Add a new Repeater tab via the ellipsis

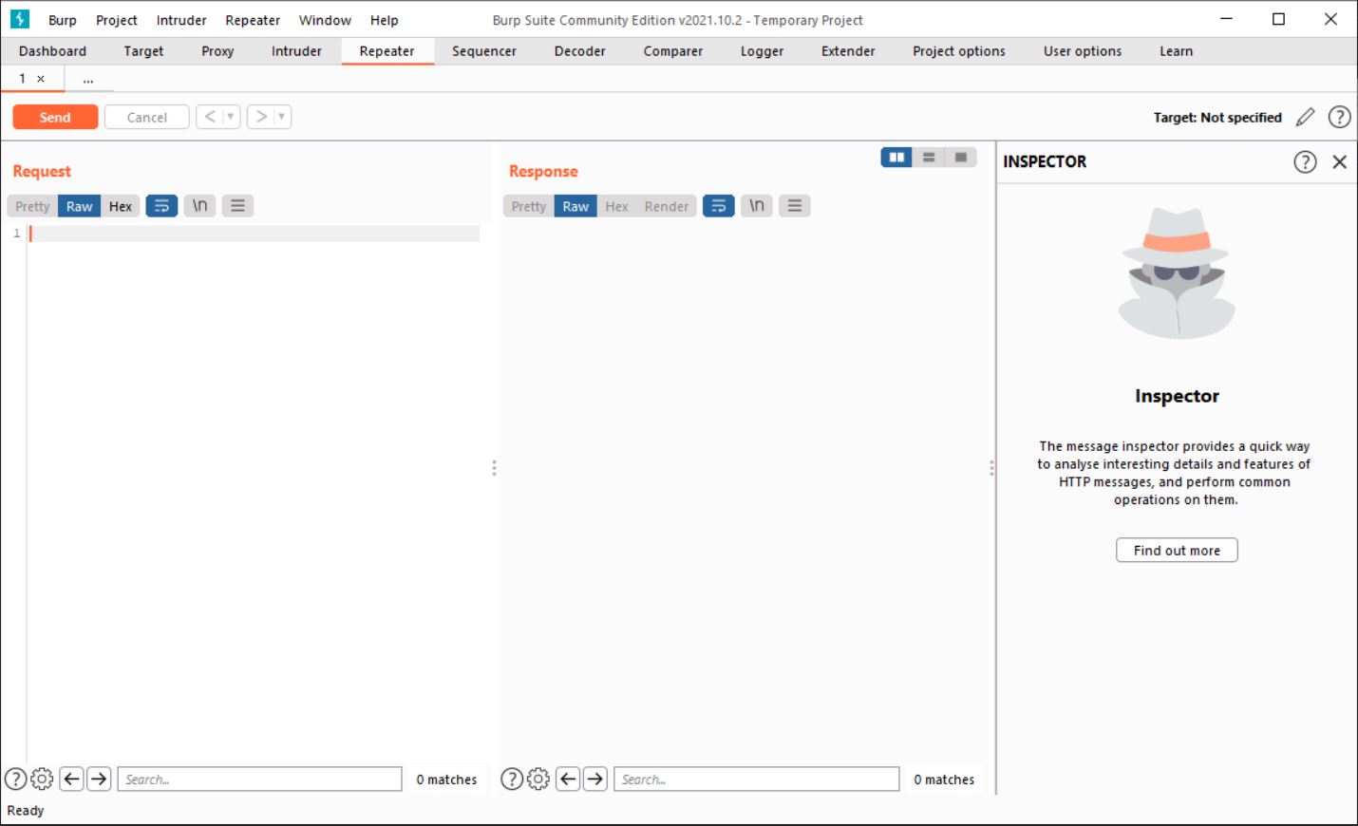(88, 80)
